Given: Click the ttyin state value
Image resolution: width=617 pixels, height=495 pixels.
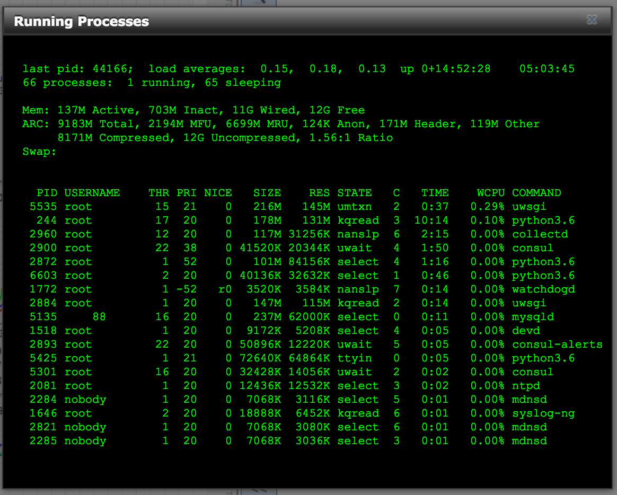Looking at the screenshot, I should [x=355, y=358].
